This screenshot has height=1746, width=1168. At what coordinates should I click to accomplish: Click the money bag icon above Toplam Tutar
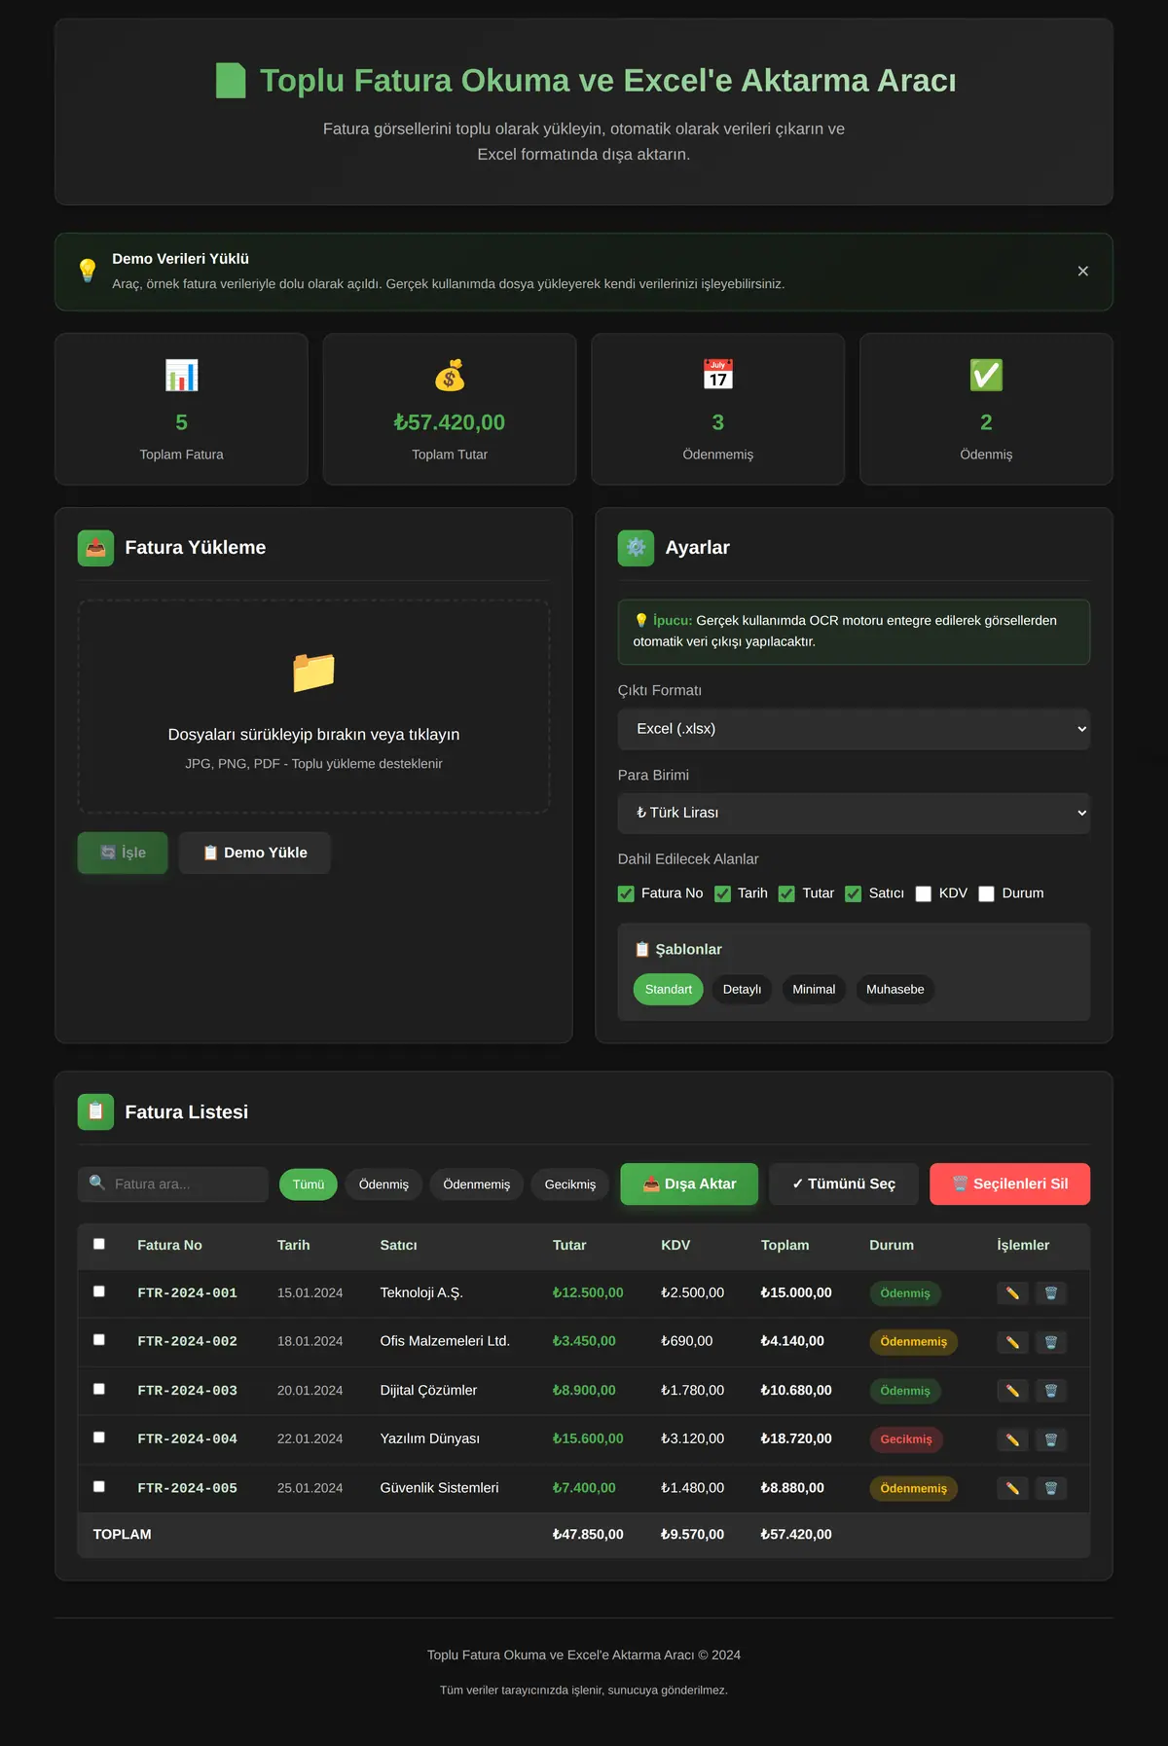450,376
